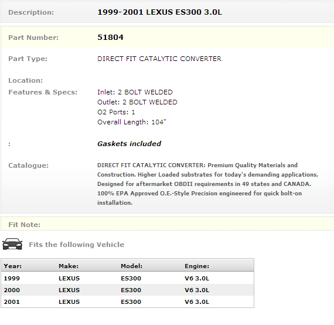Screen dimensions: 334x325
Task: Select the 1999 LEXUS ES300 row
Action: [127, 278]
